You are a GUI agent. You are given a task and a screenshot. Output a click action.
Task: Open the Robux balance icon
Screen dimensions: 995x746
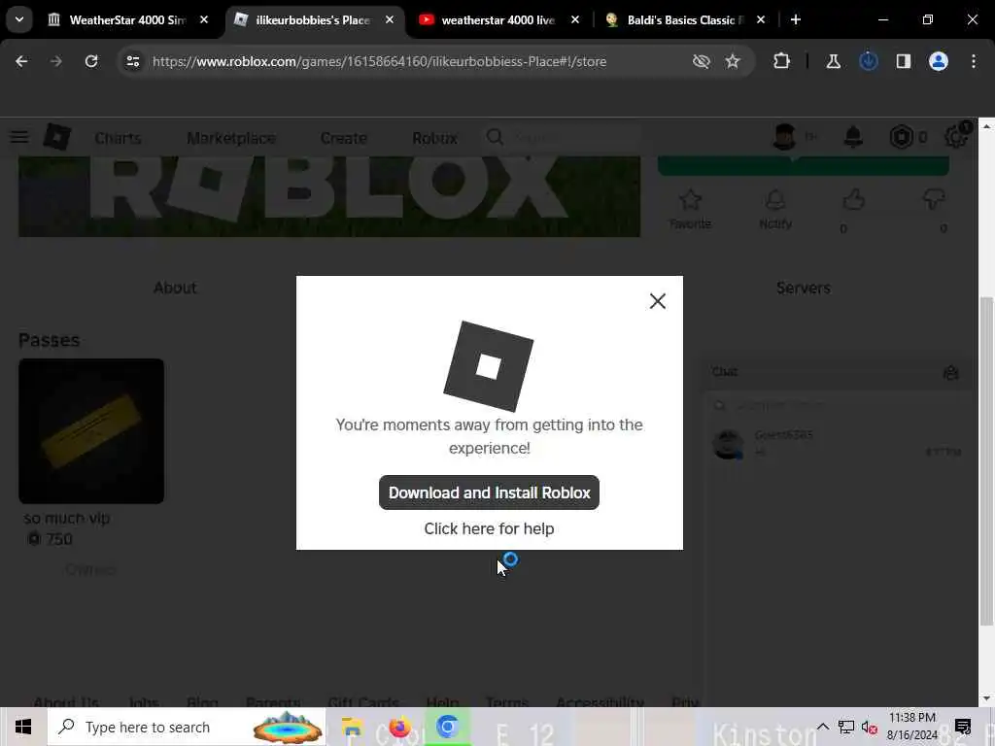tap(901, 137)
